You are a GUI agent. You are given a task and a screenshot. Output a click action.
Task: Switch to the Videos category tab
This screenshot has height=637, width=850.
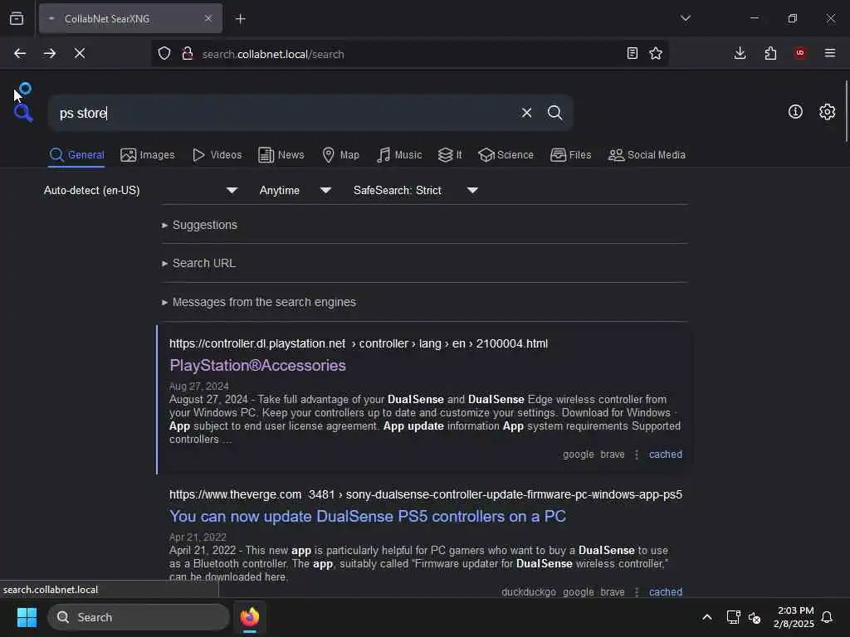[x=217, y=155]
